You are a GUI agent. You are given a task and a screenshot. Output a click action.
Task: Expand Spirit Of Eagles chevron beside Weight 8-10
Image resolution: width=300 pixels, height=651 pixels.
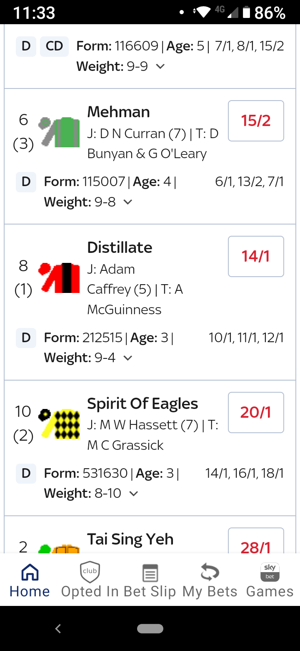(x=133, y=494)
